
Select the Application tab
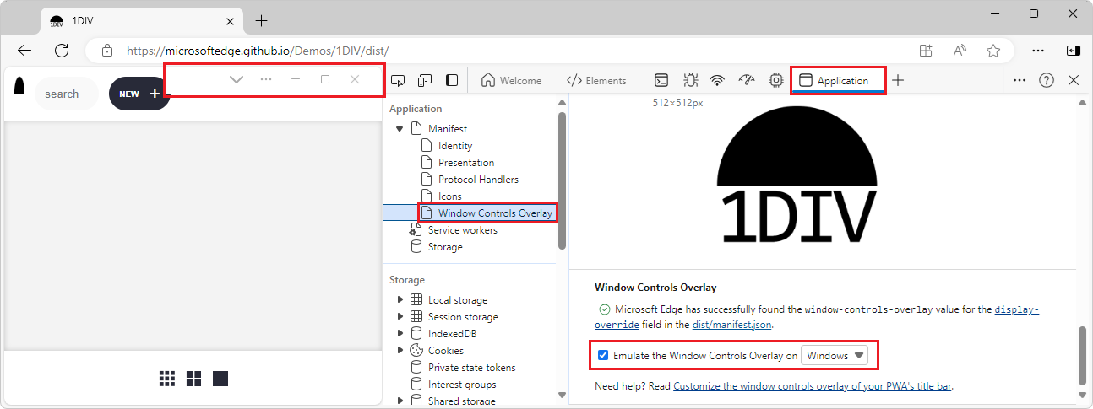click(837, 81)
